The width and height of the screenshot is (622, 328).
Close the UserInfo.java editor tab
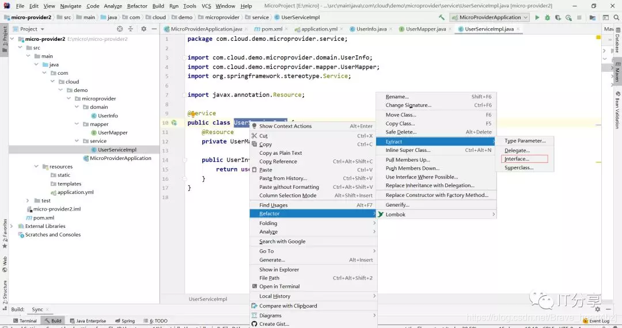pyautogui.click(x=390, y=29)
